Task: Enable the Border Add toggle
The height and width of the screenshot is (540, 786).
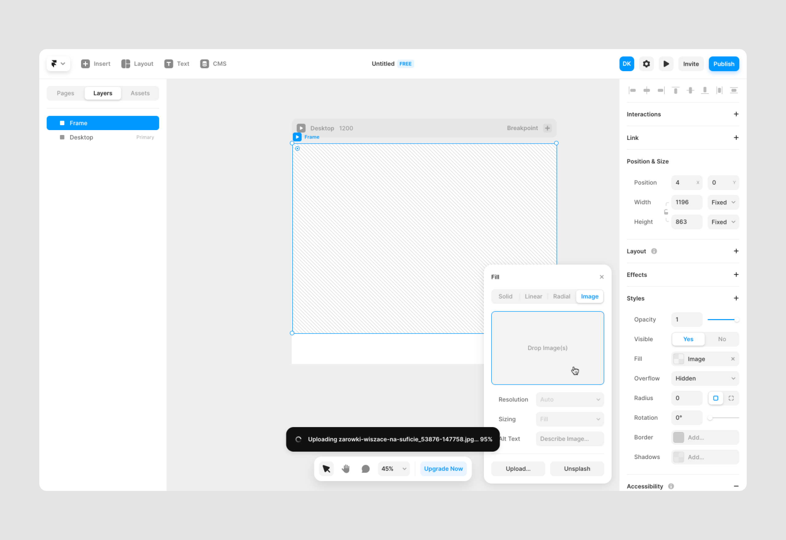Action: click(678, 438)
